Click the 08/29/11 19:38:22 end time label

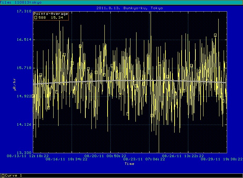click(220, 159)
